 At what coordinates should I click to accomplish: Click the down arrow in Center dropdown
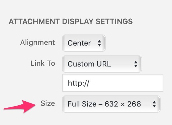point(99,45)
